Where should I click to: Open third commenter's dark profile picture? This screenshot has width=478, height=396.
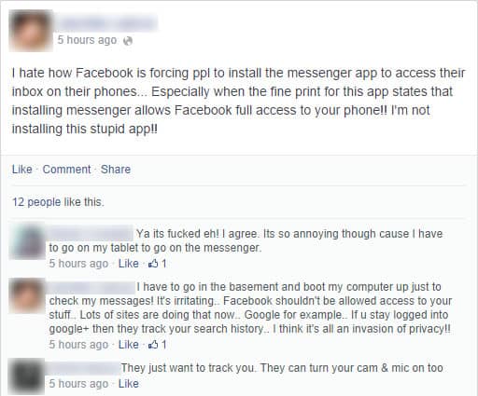click(x=26, y=376)
